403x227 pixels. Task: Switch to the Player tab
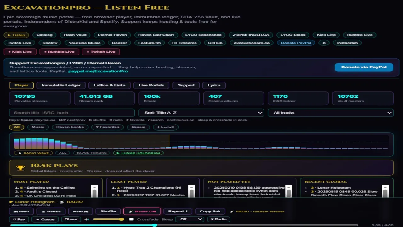[x=21, y=85]
